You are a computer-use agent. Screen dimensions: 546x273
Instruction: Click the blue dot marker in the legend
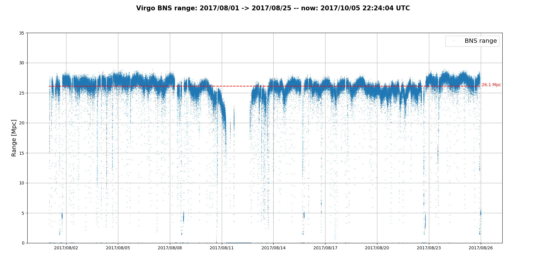tap(454, 41)
